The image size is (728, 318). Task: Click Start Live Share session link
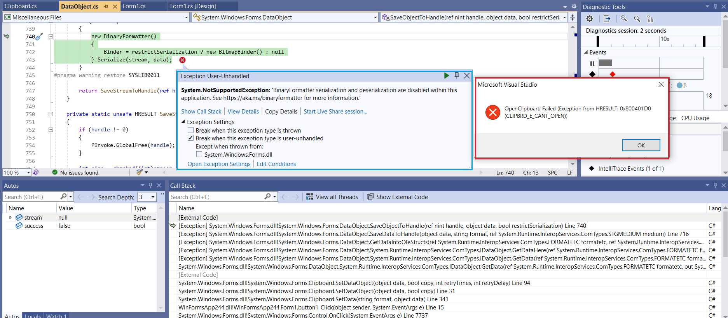click(335, 112)
